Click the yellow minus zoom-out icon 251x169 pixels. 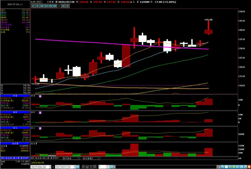pyautogui.click(x=230, y=167)
